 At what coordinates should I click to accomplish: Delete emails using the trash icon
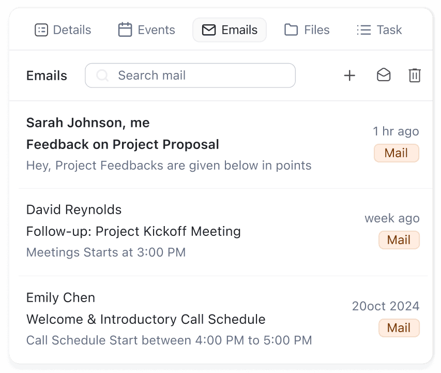click(x=415, y=75)
